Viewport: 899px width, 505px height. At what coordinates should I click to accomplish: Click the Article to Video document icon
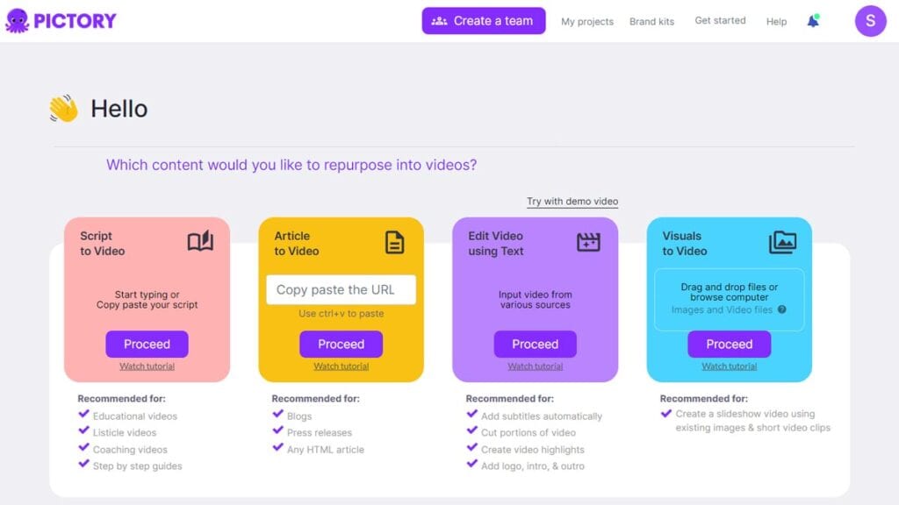click(394, 242)
